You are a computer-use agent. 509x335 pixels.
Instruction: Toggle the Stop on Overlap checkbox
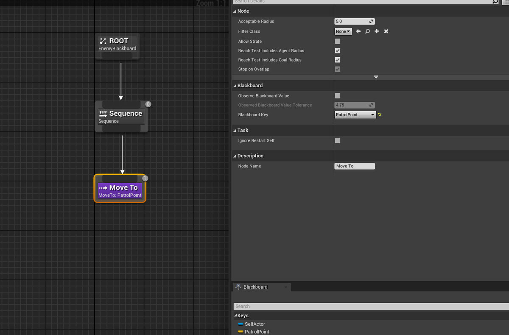pos(338,69)
